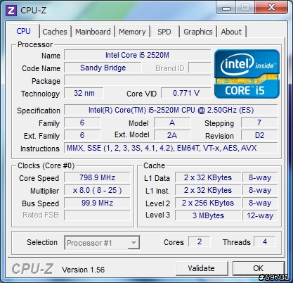Minimize the CPU-Z window
The height and width of the screenshot is (283, 293).
click(226, 8)
